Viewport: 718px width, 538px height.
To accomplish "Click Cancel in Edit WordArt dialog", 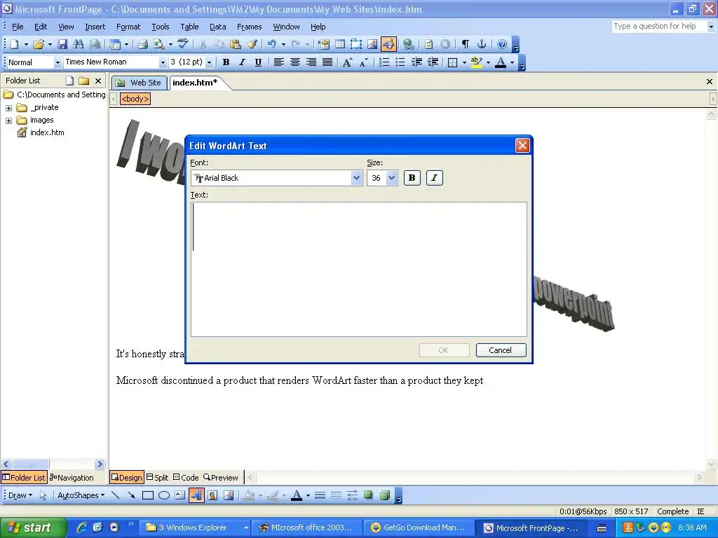I will pyautogui.click(x=501, y=350).
